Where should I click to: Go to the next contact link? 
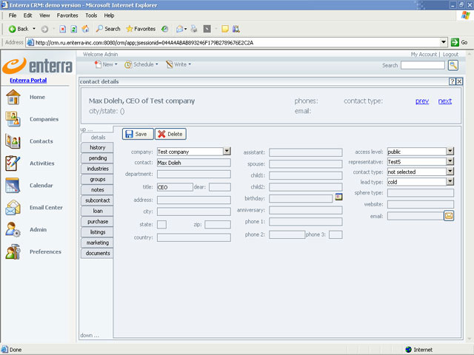(x=445, y=101)
